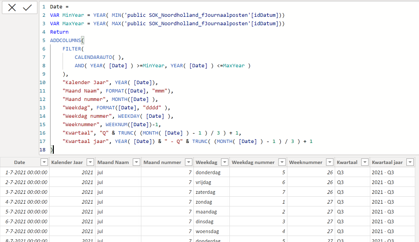Cancel the formula edit with the X icon
Screen dimensions: 419x242
click(12, 7)
